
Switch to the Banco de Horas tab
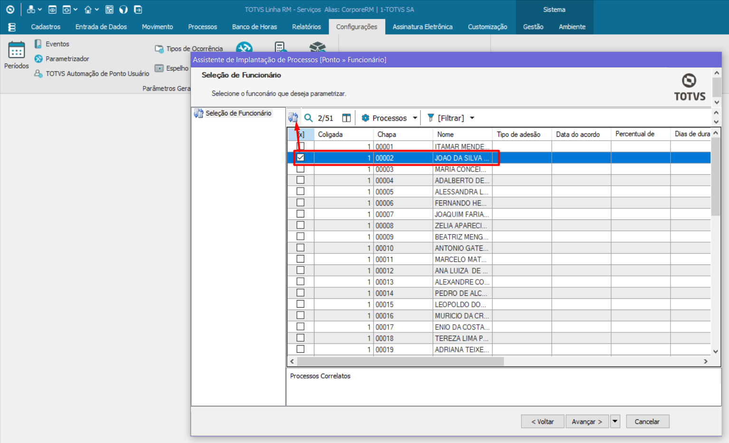255,27
